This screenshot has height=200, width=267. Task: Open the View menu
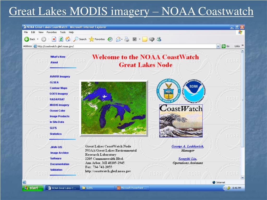pyautogui.click(x=41, y=32)
